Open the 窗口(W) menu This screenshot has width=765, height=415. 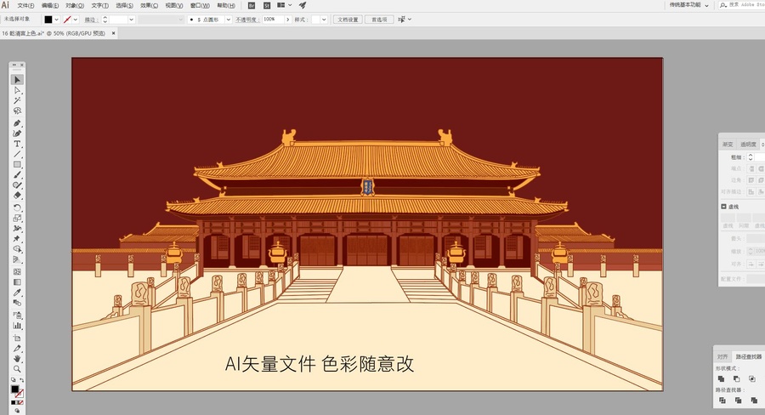(200, 5)
